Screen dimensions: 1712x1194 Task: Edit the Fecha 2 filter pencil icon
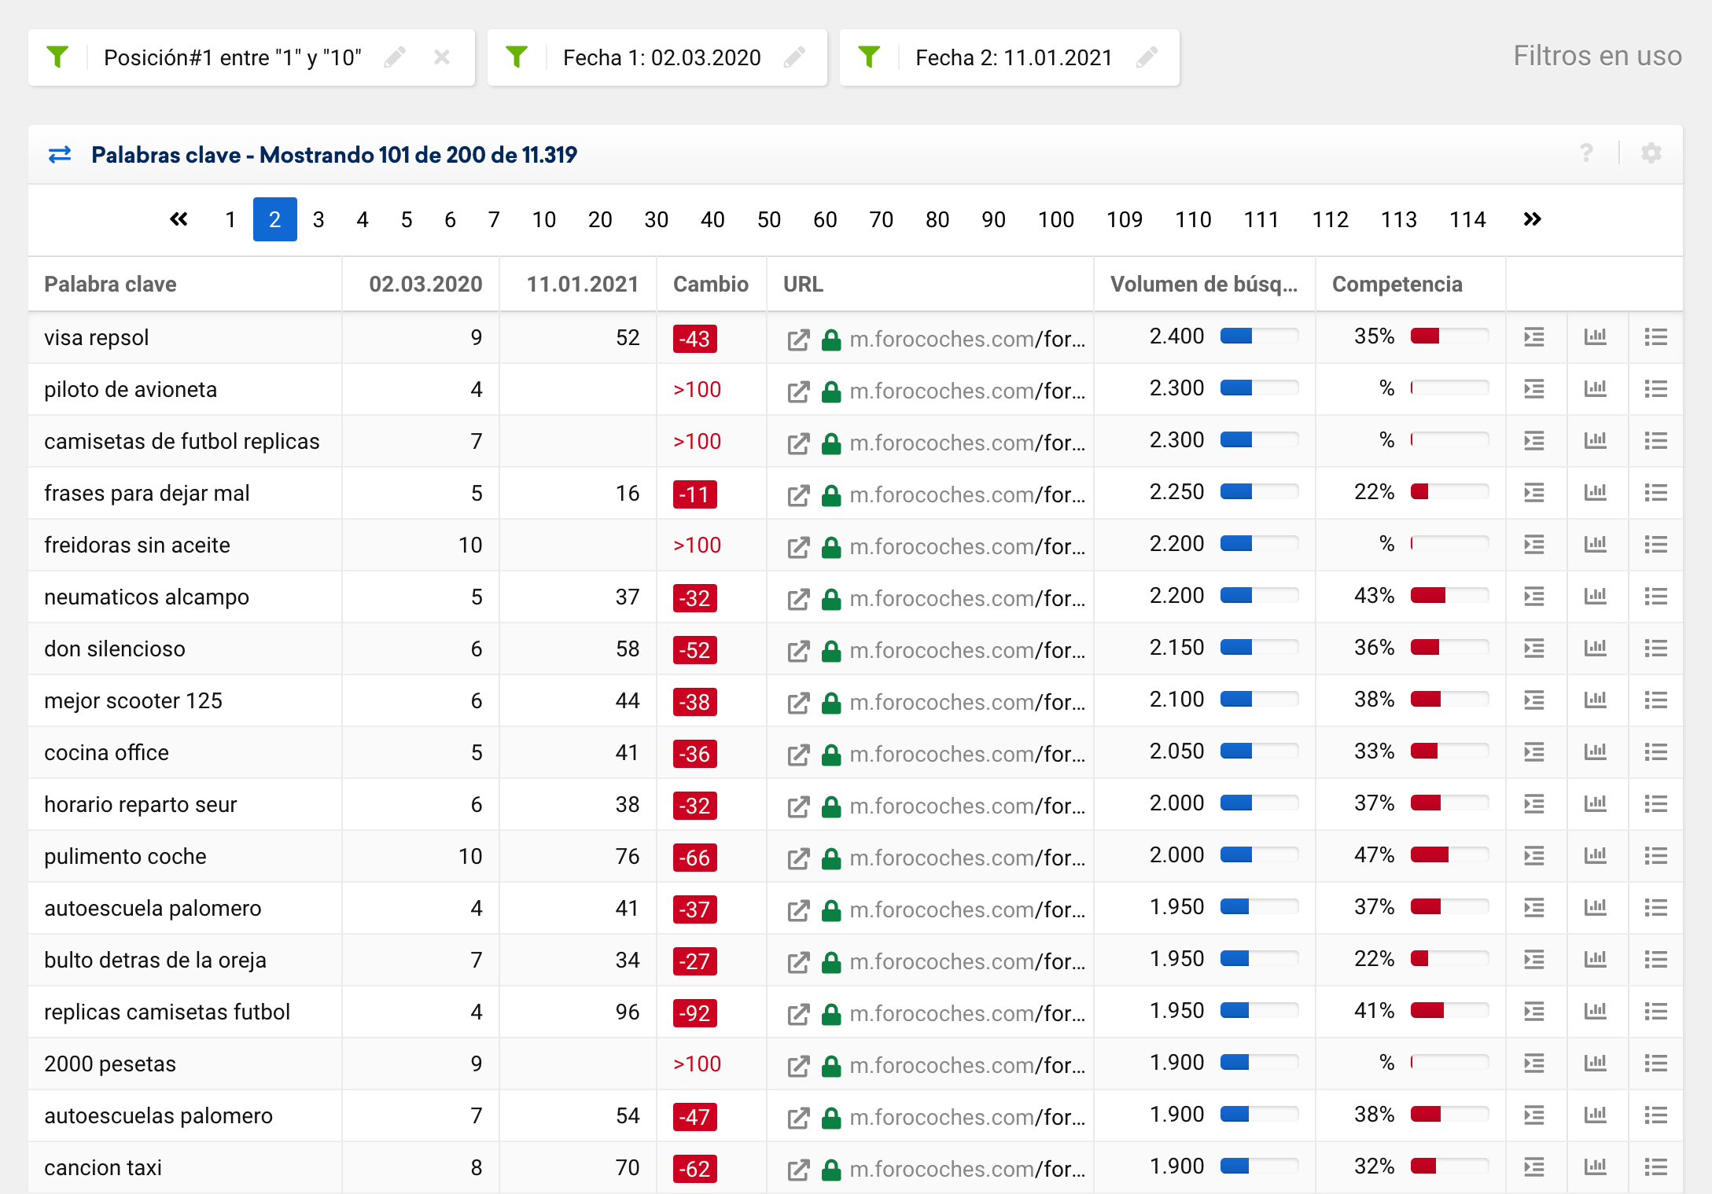coord(1147,57)
